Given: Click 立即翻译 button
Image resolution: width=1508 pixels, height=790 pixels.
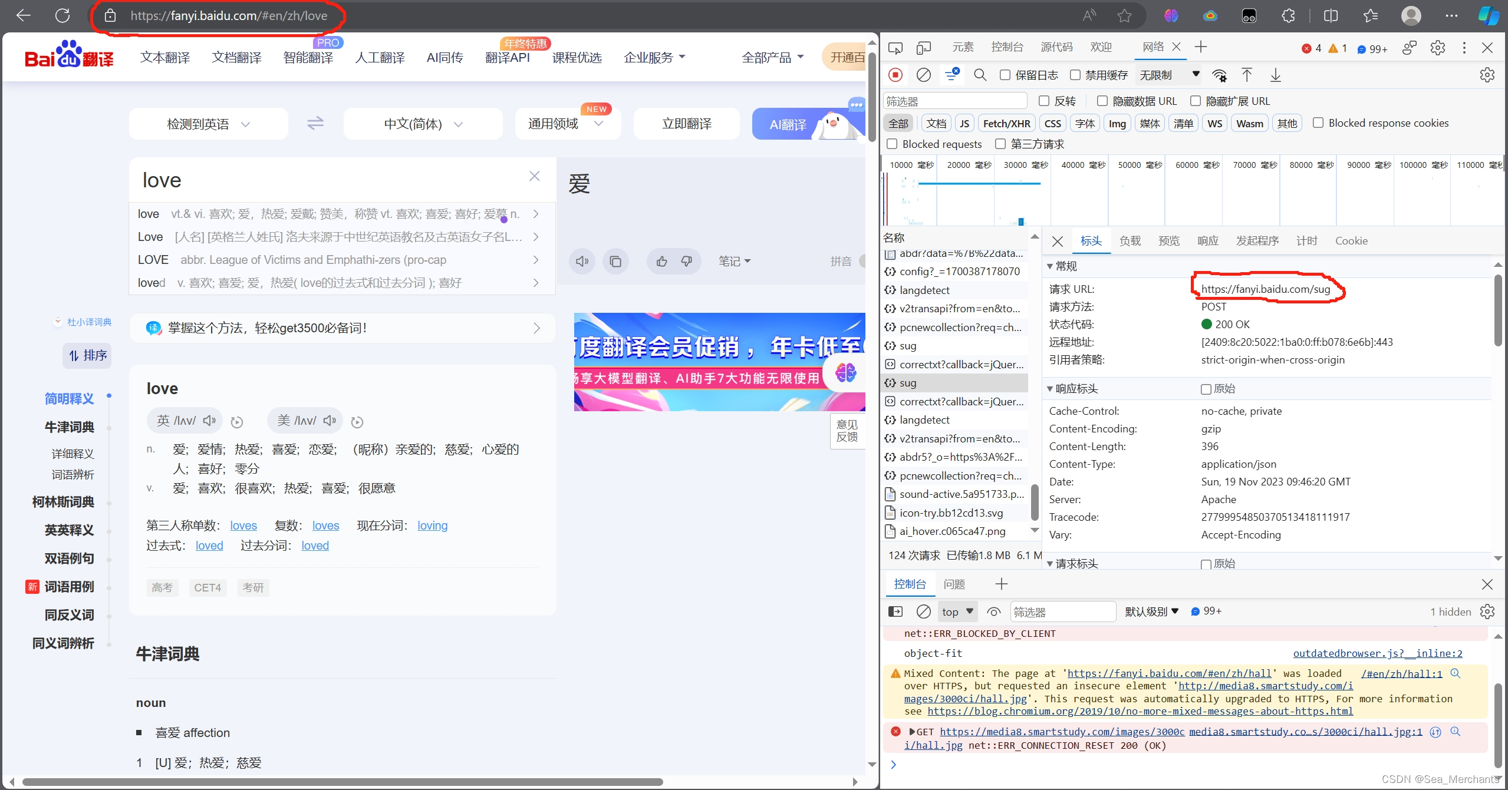Looking at the screenshot, I should [686, 124].
